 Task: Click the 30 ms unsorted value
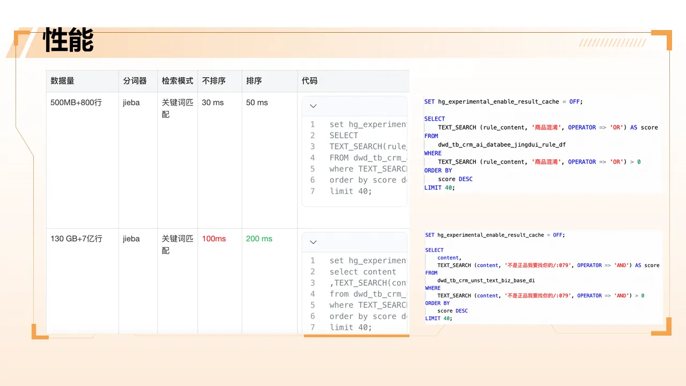(213, 102)
